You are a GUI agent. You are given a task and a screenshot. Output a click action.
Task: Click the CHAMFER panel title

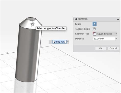(x=83, y=19)
